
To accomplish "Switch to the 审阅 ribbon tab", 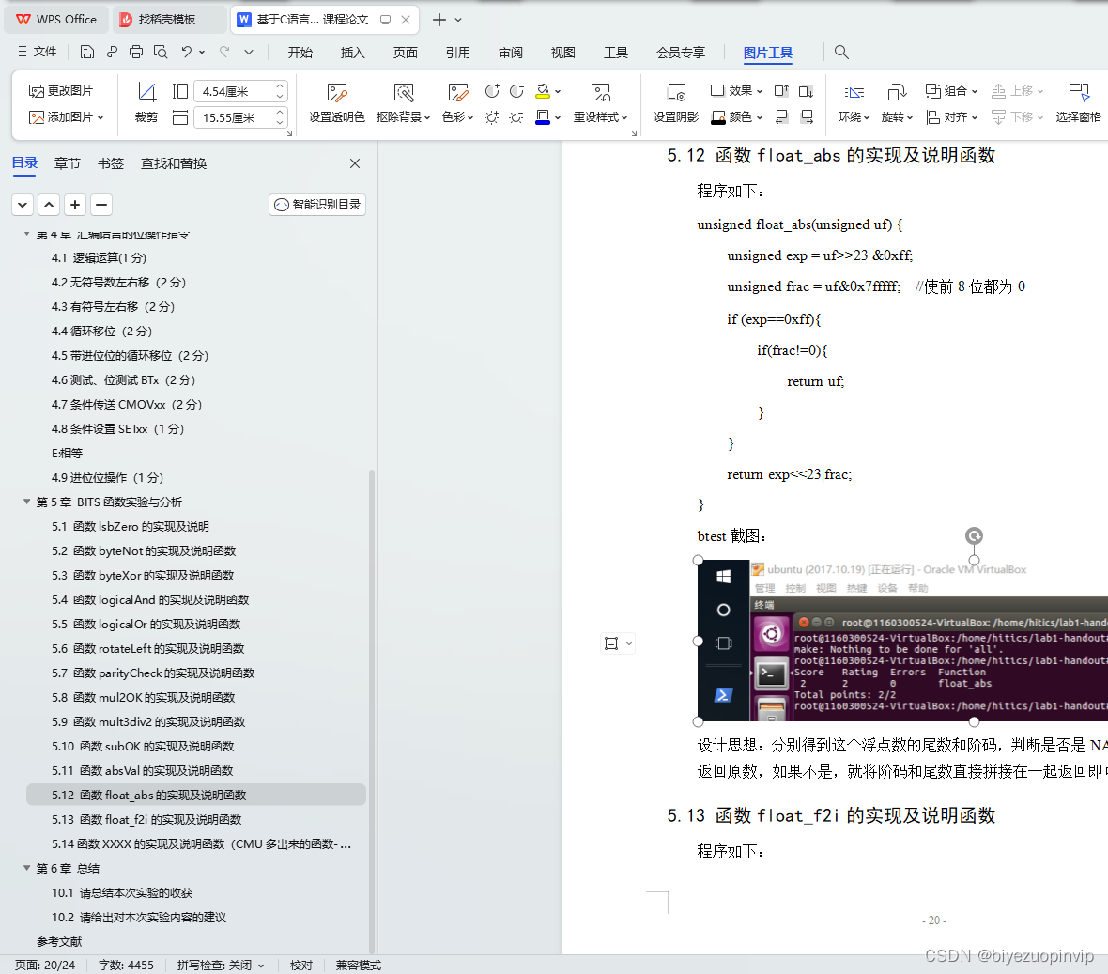I will 510,53.
